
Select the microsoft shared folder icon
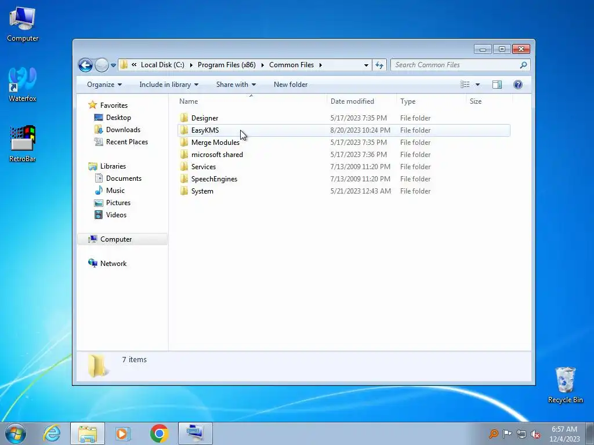point(184,154)
